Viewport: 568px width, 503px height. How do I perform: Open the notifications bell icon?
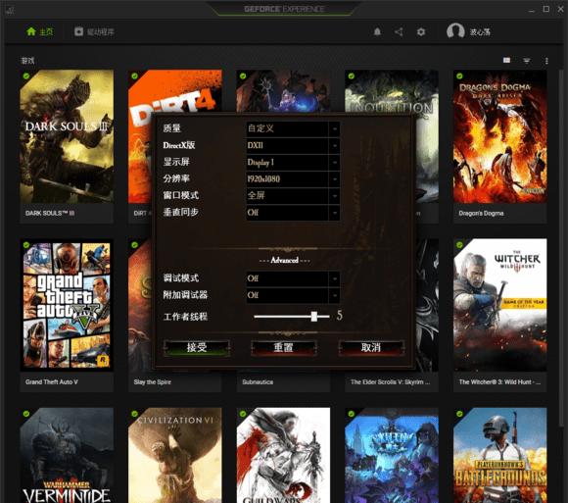[377, 32]
